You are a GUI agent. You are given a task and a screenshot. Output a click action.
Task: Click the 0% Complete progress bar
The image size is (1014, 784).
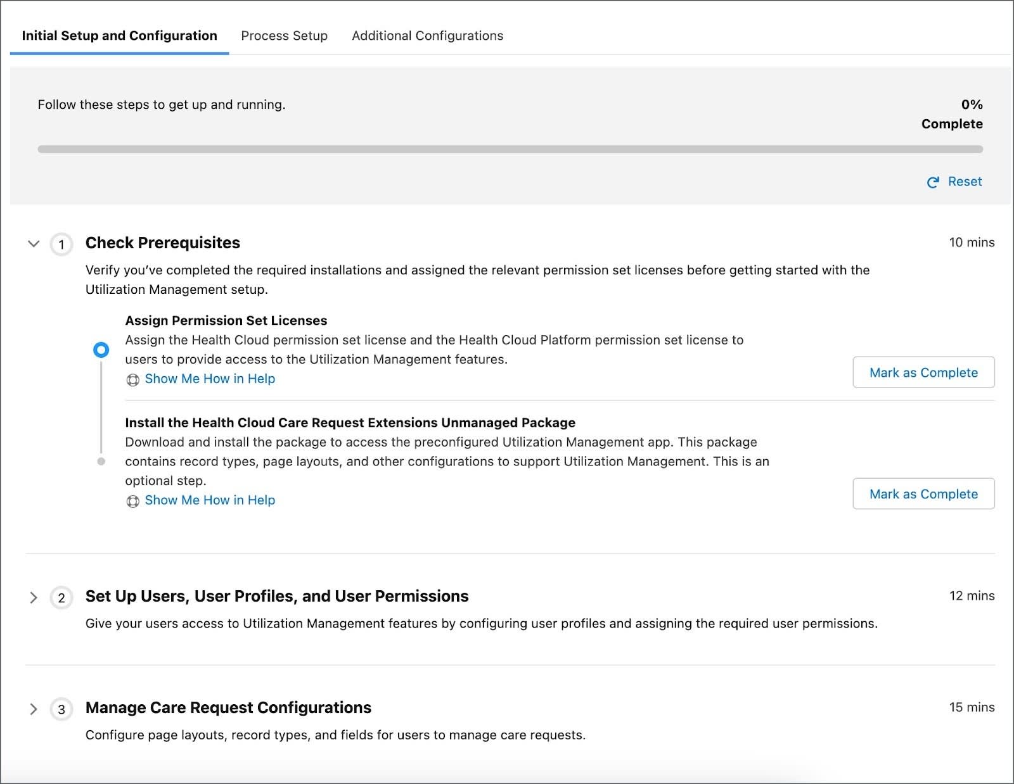(x=507, y=148)
